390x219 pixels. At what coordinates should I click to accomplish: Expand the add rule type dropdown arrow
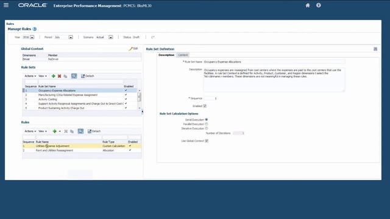[x=60, y=131]
